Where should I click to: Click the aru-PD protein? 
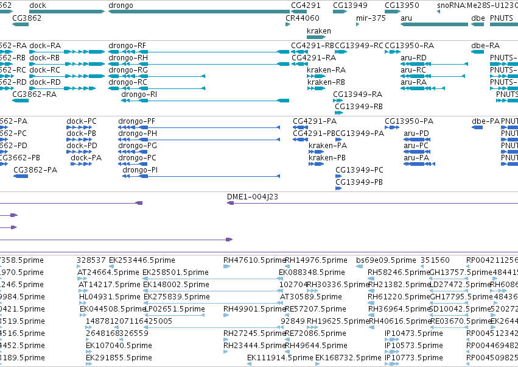point(417,140)
